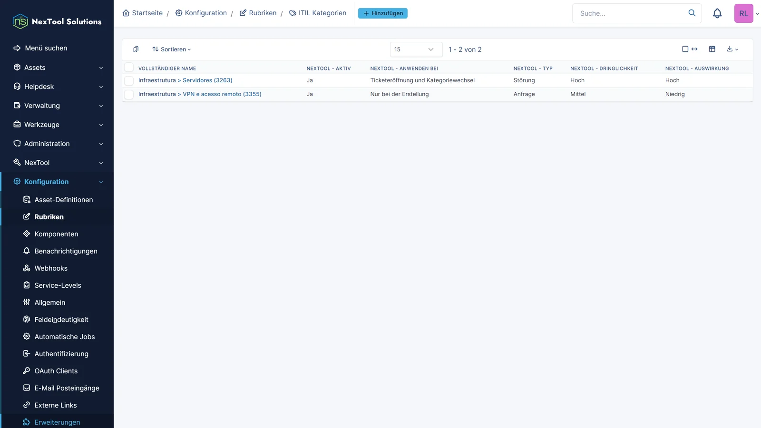761x428 pixels.
Task: Click the Feldeindeutigkeit fingerprint icon
Action: [27, 320]
